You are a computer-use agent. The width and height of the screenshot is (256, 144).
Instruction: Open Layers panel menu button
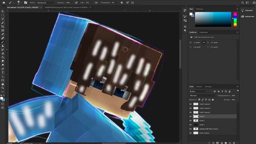click(x=237, y=86)
